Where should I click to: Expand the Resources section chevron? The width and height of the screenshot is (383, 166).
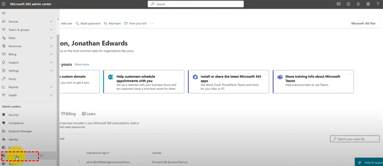click(51, 46)
